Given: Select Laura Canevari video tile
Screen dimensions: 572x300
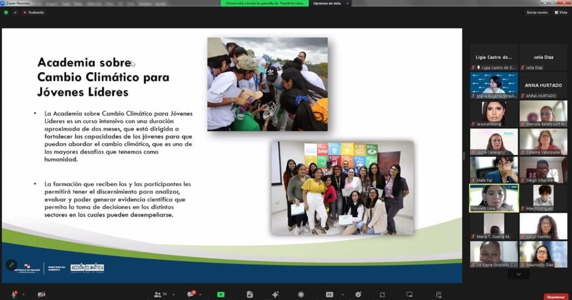Looking at the screenshot, I should click(x=494, y=141).
